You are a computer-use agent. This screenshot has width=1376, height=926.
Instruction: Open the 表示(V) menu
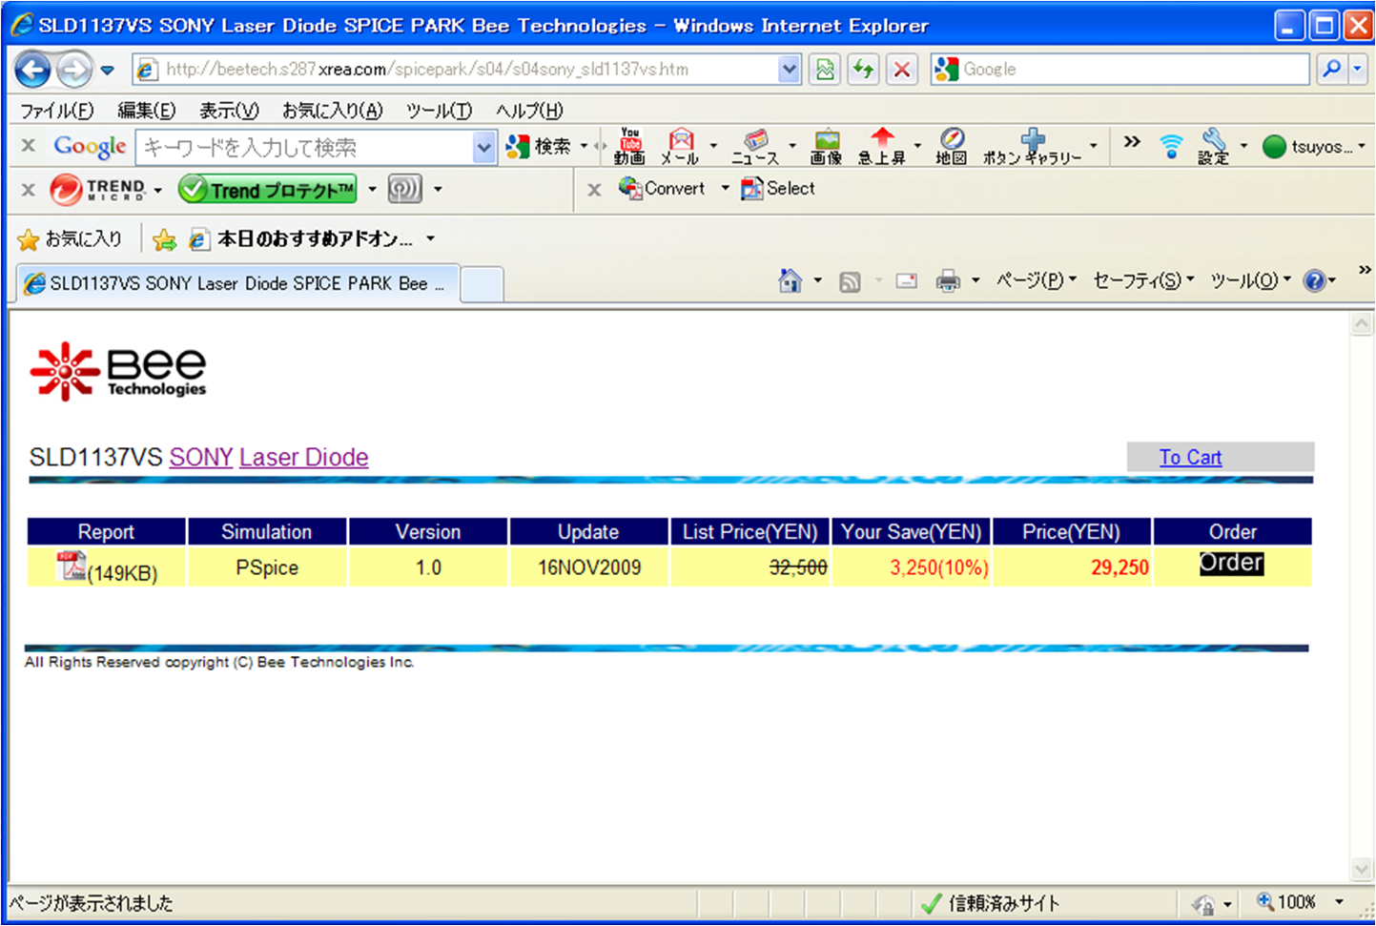pyautogui.click(x=229, y=111)
